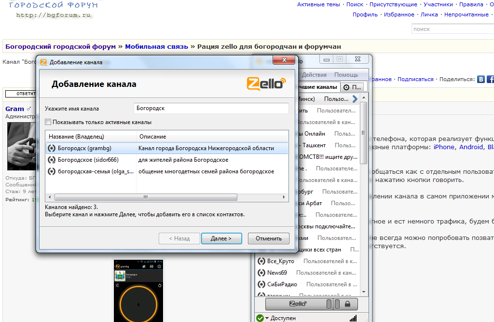Open the Мобильная связь breadcrumb link
This screenshot has width=494, height=322.
click(156, 46)
